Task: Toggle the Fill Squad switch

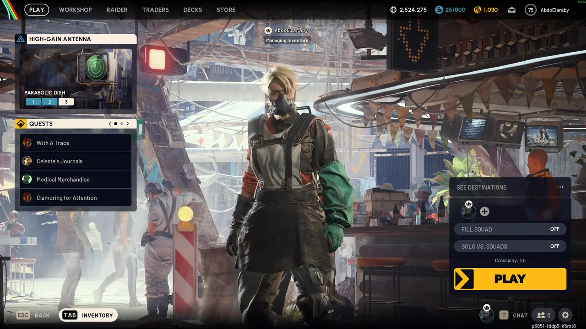Action: [x=510, y=229]
